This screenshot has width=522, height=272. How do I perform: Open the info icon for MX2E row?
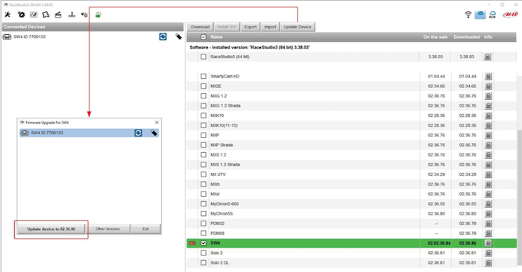488,86
